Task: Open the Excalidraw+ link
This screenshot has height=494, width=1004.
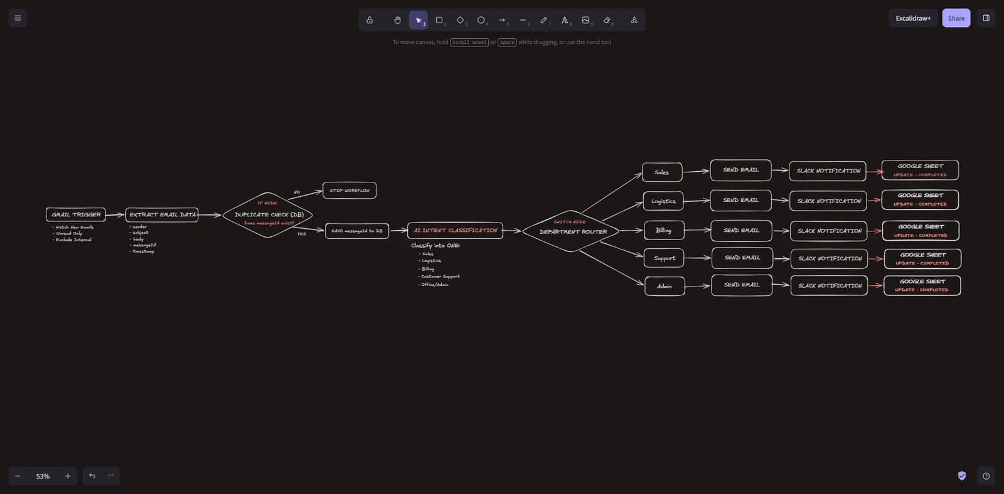Action: click(x=913, y=18)
